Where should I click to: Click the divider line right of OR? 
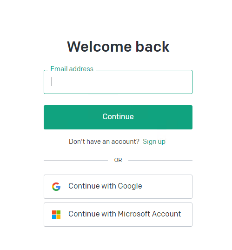(x=160, y=160)
